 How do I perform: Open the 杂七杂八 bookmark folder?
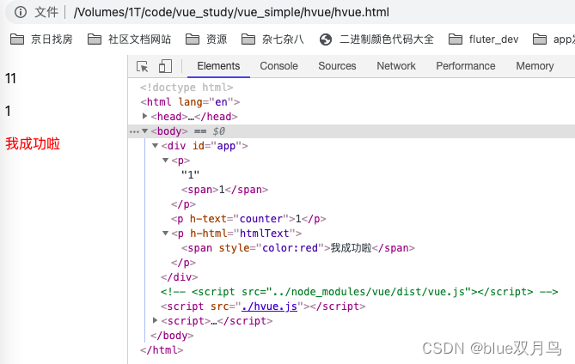pyautogui.click(x=272, y=39)
